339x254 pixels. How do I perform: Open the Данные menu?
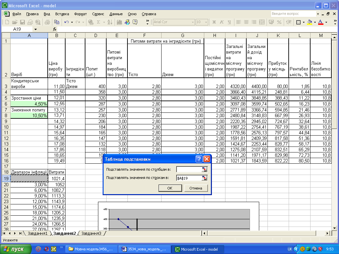click(x=116, y=14)
